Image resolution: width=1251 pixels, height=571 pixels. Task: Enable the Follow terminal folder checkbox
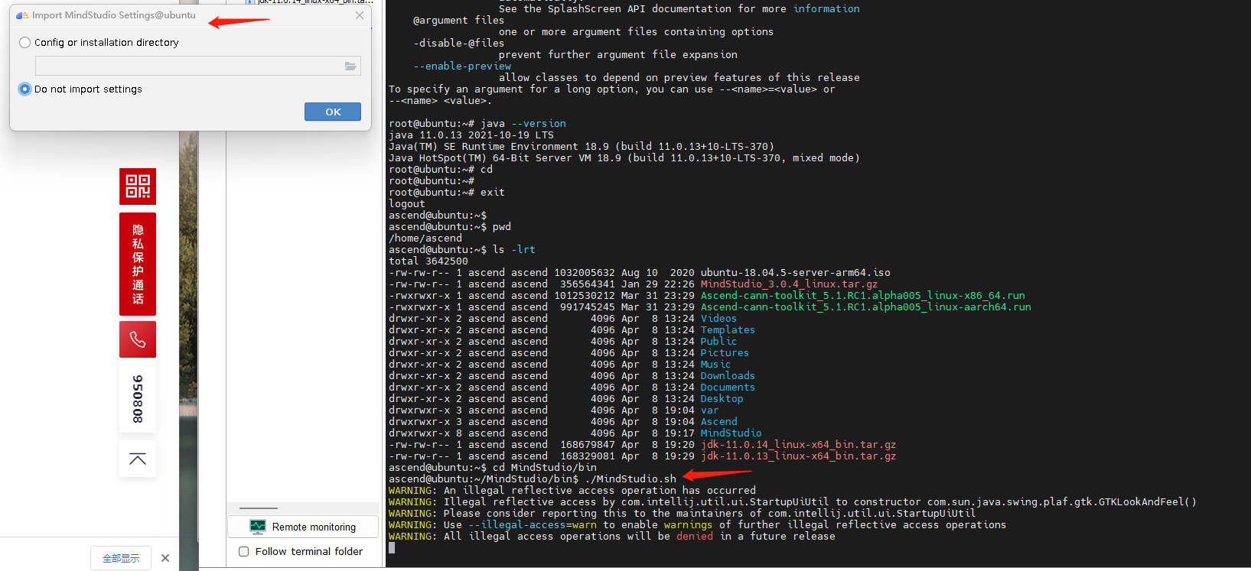[x=244, y=552]
